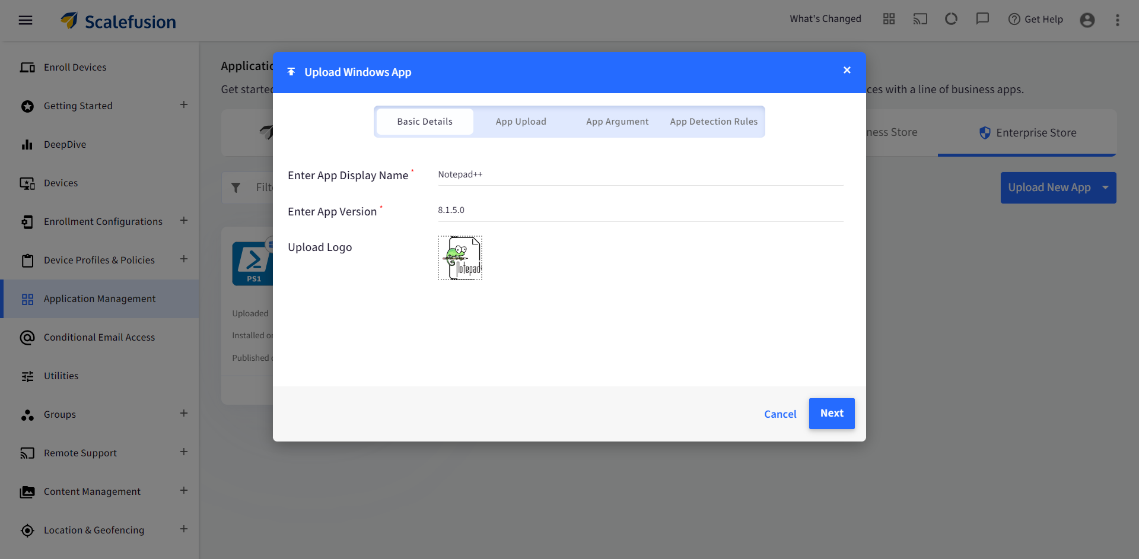Switch to the App Upload tab
Image resolution: width=1139 pixels, height=559 pixels.
click(521, 122)
